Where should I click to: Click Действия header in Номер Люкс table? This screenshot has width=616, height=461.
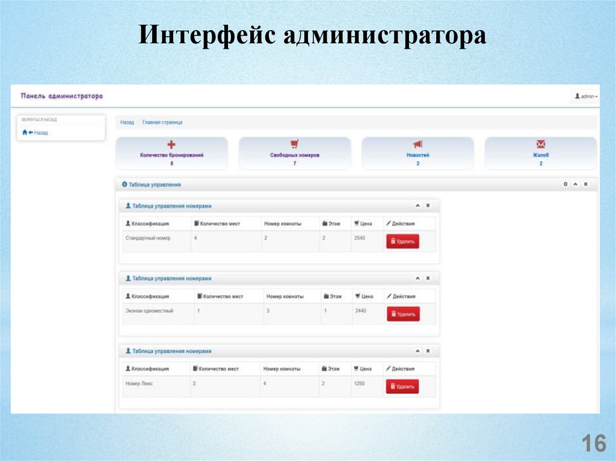400,368
